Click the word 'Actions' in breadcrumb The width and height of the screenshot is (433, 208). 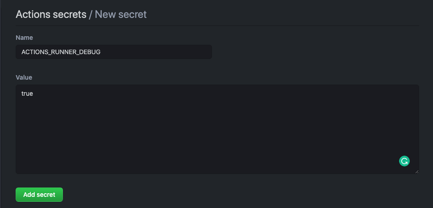click(33, 14)
